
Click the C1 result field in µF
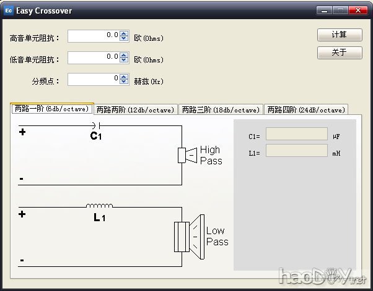[296, 134]
